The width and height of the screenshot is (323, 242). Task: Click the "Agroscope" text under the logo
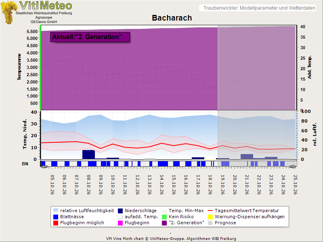coord(44,17)
